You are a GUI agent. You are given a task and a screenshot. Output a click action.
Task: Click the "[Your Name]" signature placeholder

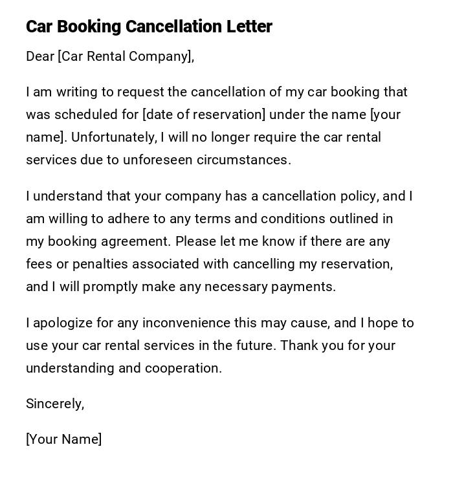click(x=63, y=439)
